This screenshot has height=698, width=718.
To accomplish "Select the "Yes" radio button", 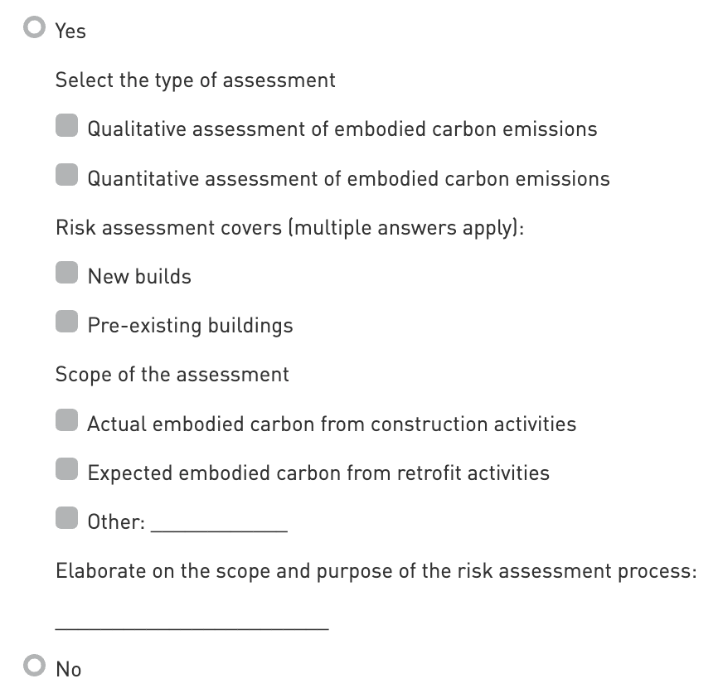I will click(x=34, y=28).
